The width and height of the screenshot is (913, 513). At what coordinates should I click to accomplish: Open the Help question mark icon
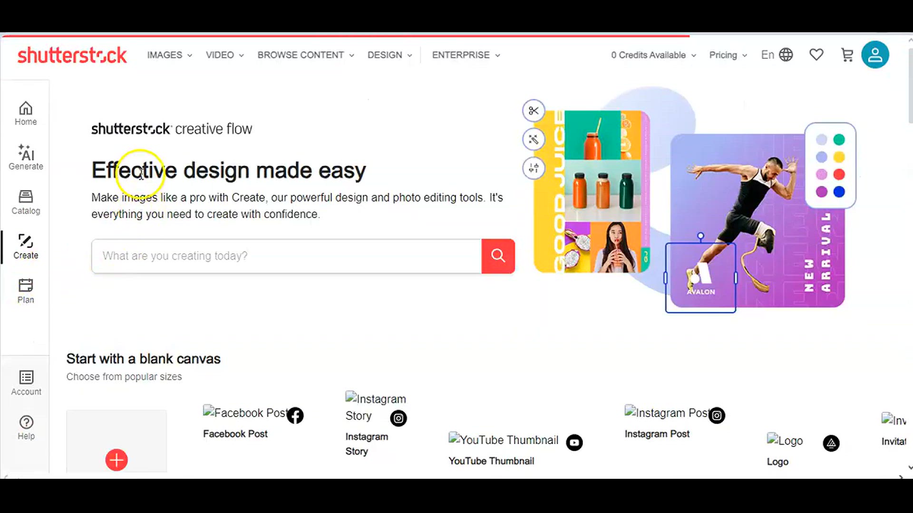tap(26, 427)
